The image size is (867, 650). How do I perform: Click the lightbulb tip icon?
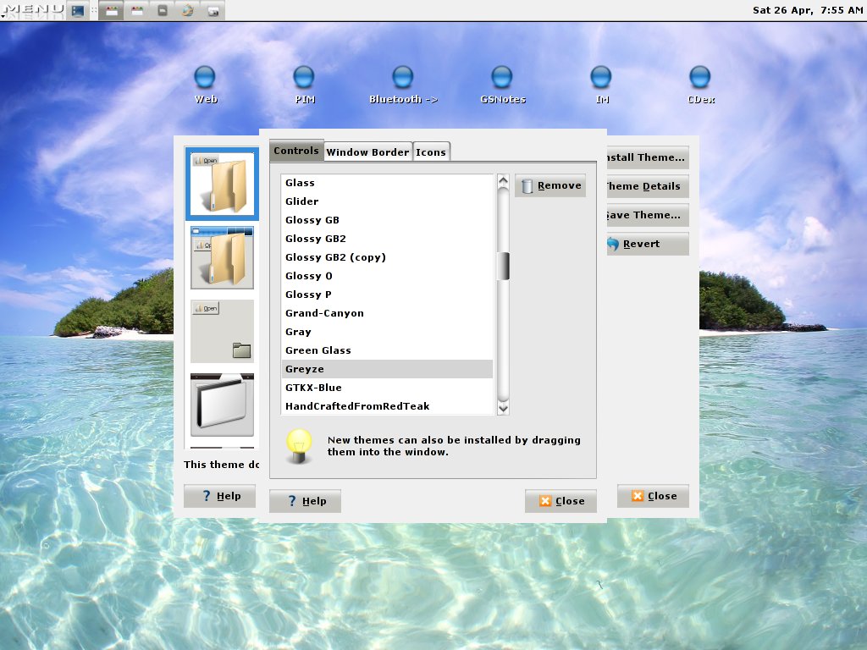click(x=299, y=445)
